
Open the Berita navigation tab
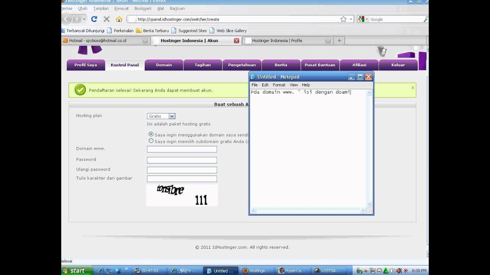tap(281, 65)
